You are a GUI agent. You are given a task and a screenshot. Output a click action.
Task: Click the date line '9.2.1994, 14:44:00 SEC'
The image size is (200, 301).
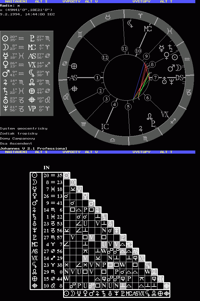[27, 14]
